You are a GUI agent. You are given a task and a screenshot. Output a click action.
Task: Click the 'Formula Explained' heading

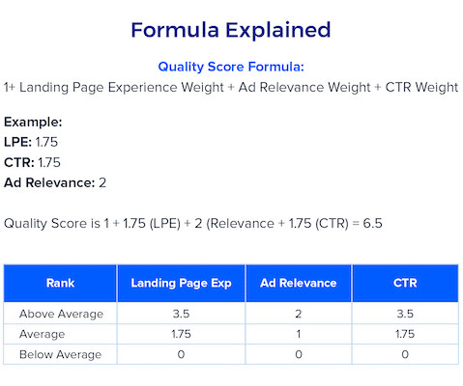click(x=231, y=30)
